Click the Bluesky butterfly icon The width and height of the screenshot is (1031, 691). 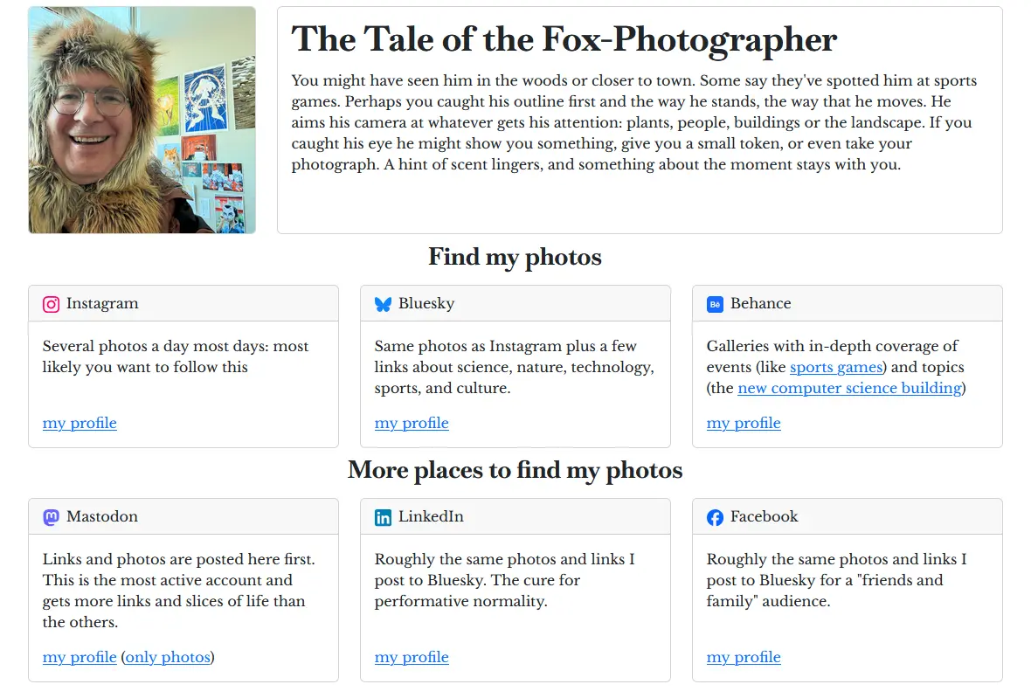pyautogui.click(x=383, y=304)
